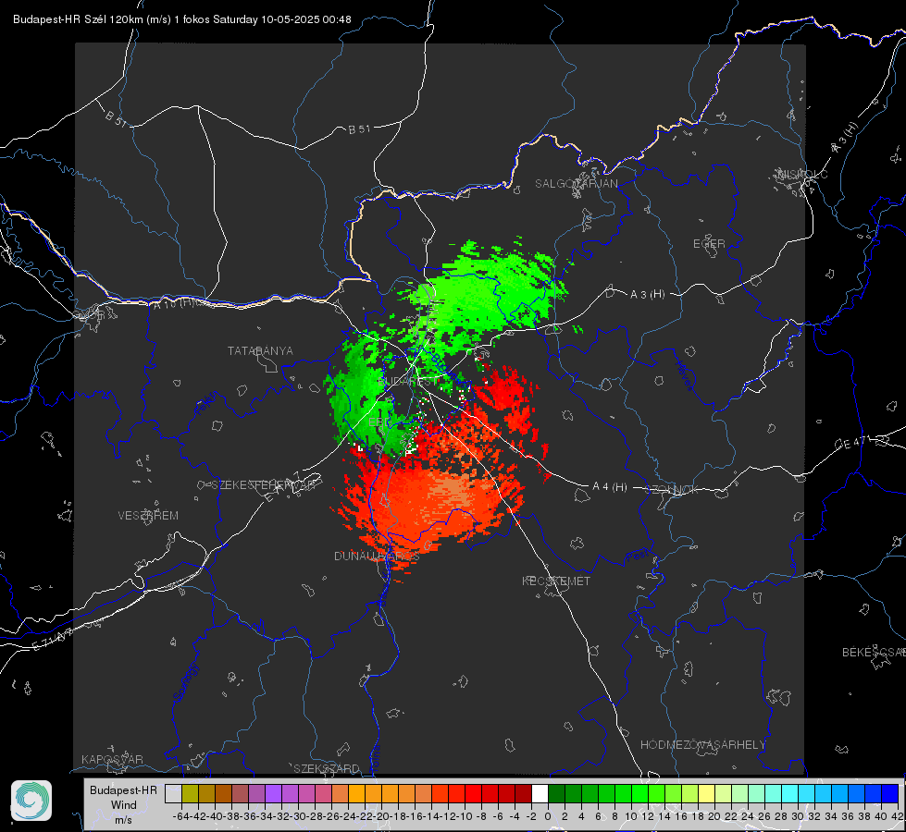This screenshot has height=832, width=906.
Task: Click the SZÉKESFEHÉRVÁR city label
Action: click(x=262, y=485)
